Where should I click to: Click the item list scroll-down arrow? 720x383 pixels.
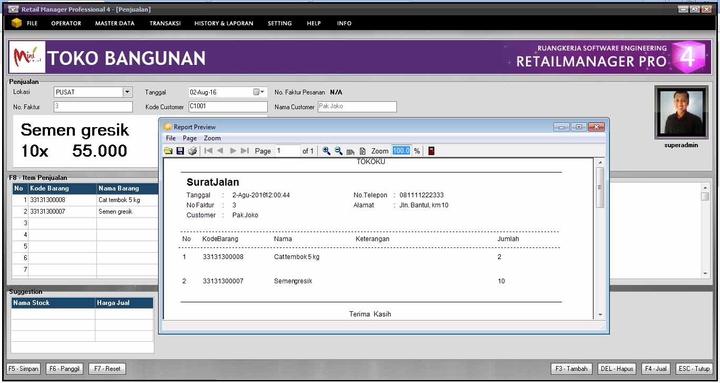tap(705, 274)
